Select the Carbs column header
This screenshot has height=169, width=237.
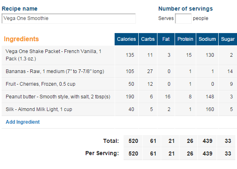[148, 39]
